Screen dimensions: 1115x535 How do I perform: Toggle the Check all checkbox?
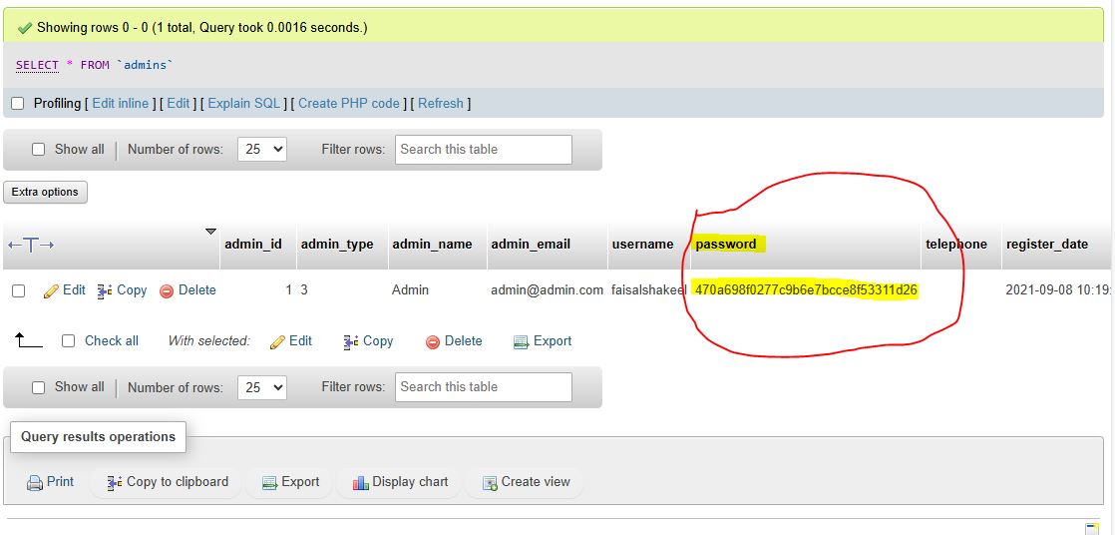pos(69,341)
